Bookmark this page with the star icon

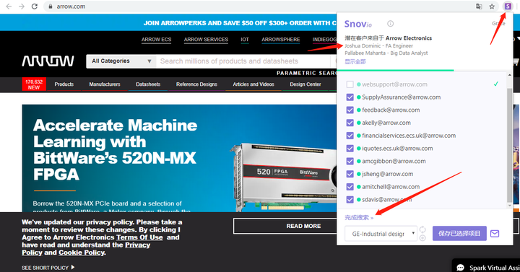tap(492, 6)
